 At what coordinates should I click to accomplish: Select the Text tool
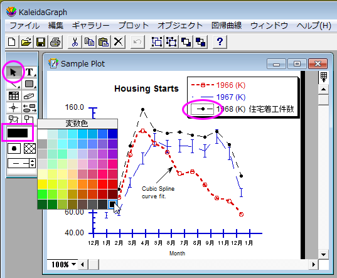point(29,72)
